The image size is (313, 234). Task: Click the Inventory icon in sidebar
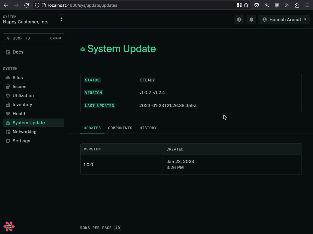(x=8, y=105)
